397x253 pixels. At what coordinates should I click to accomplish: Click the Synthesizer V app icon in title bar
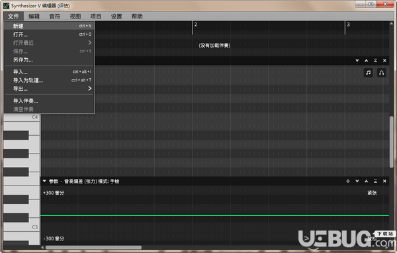pos(6,5)
